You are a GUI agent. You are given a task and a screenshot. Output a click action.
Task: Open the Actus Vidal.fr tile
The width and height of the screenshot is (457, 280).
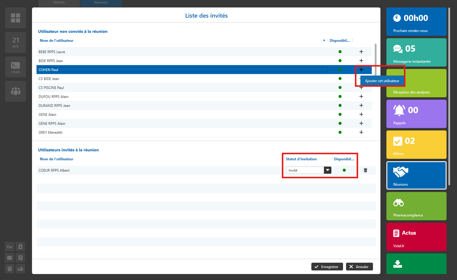416,237
